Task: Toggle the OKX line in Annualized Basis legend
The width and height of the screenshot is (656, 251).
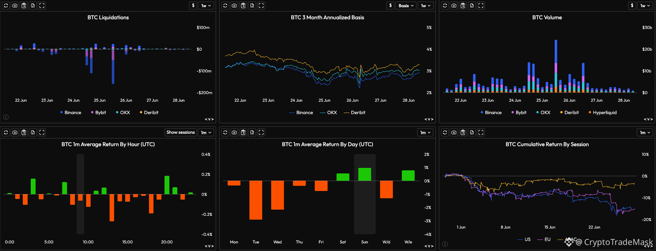Action: click(x=328, y=113)
